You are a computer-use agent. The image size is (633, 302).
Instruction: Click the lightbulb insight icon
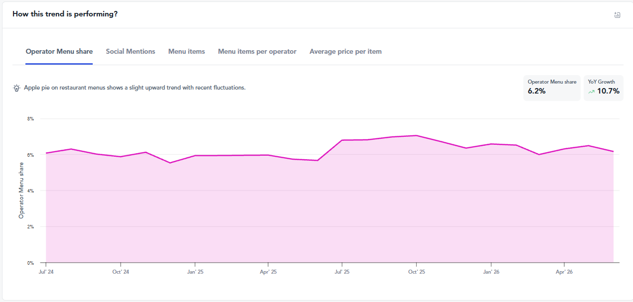(16, 88)
